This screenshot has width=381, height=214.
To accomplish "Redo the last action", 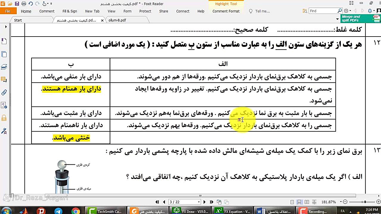I will 37,3.
